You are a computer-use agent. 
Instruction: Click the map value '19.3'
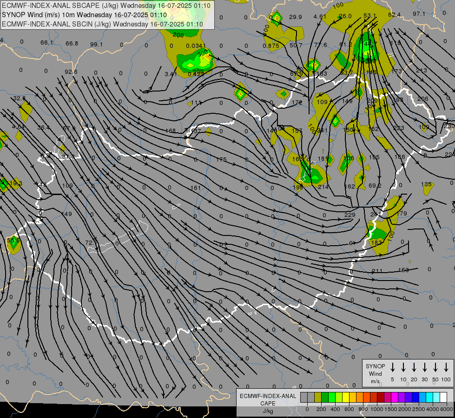click(16, 183)
